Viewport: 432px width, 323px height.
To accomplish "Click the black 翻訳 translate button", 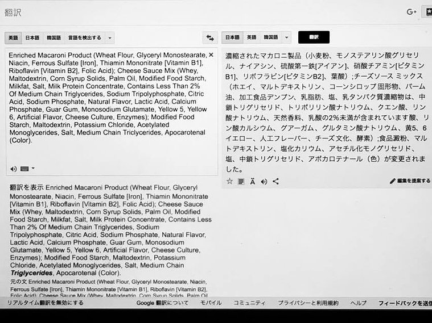I will pos(314,37).
